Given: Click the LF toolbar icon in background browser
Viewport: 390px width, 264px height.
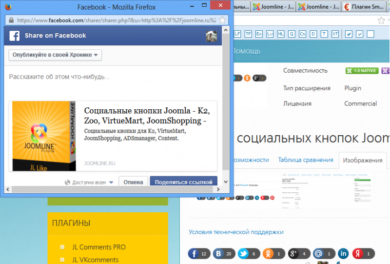Looking at the screenshot, I should tap(237, 34).
